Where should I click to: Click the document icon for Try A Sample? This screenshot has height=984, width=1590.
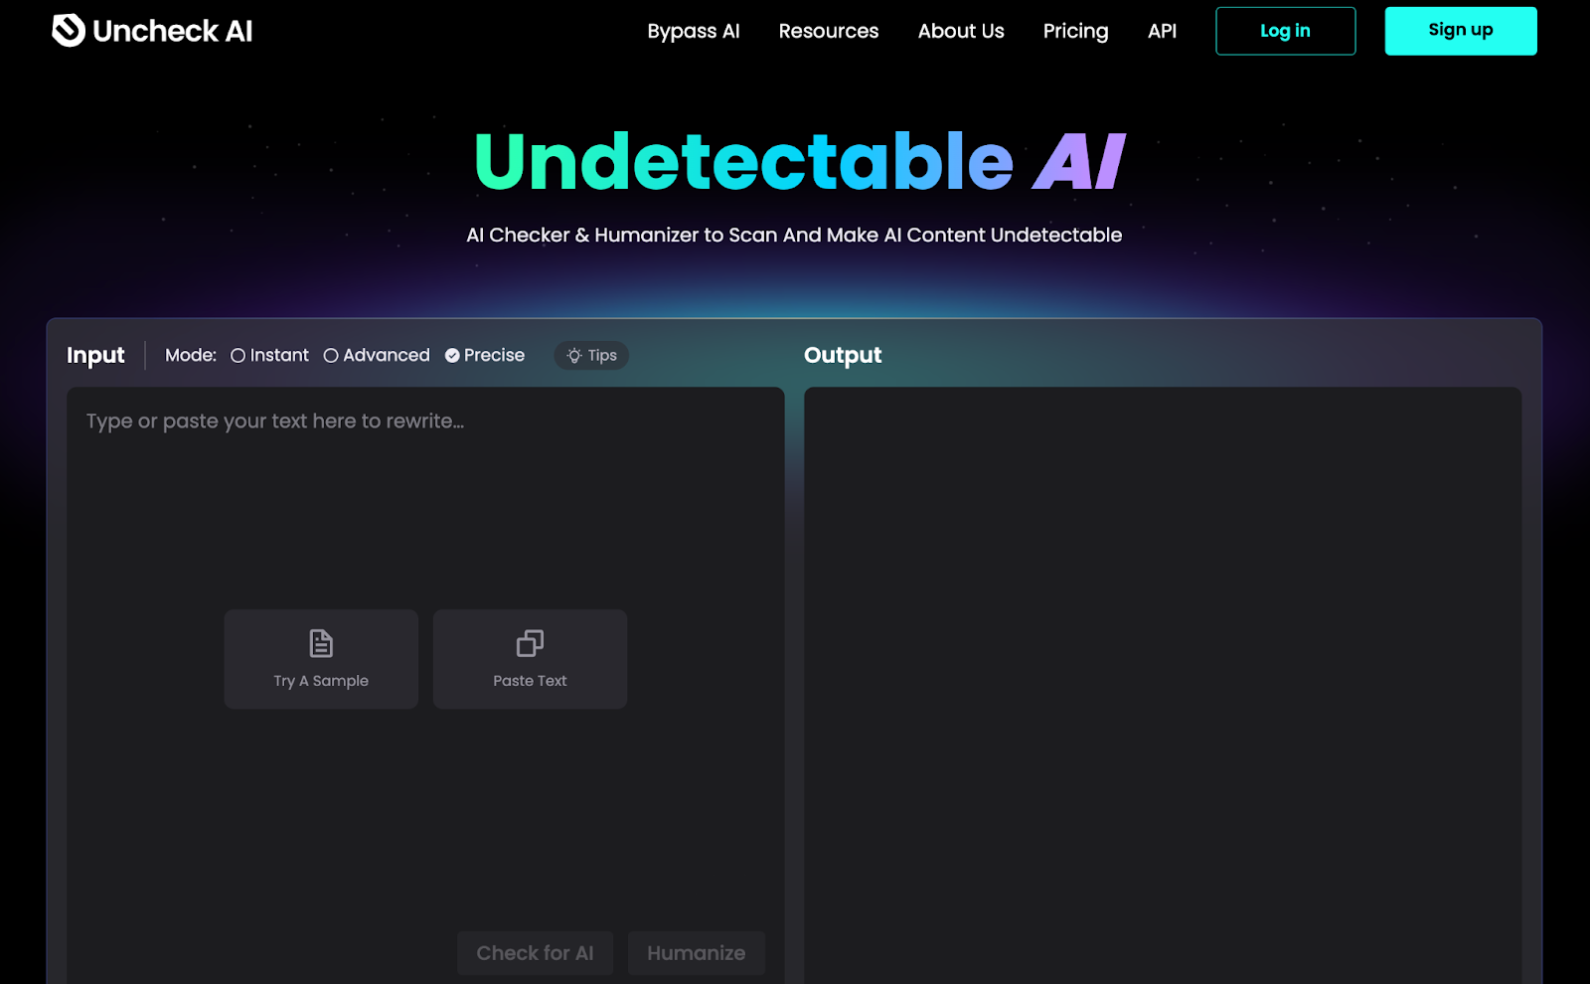[x=321, y=643]
